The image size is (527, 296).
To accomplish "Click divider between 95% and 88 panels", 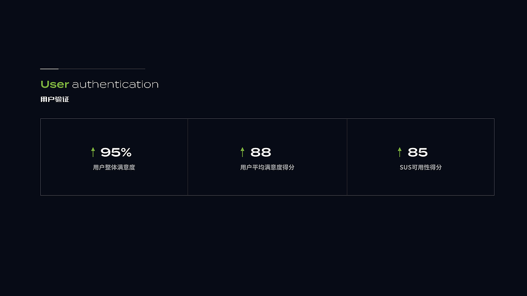I will coord(188,157).
